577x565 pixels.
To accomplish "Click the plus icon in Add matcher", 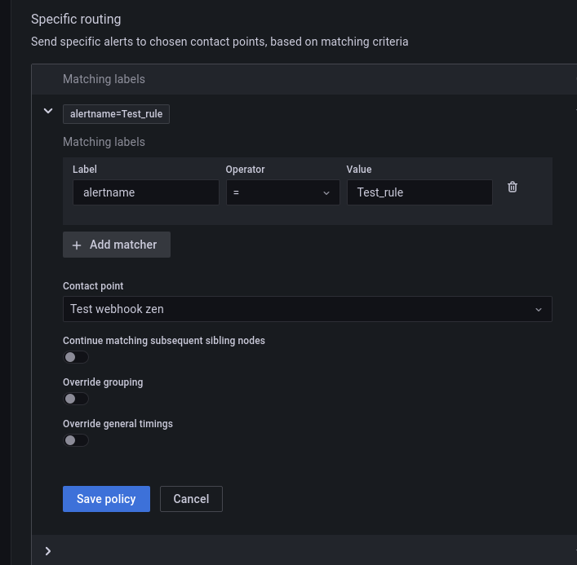I will point(77,245).
